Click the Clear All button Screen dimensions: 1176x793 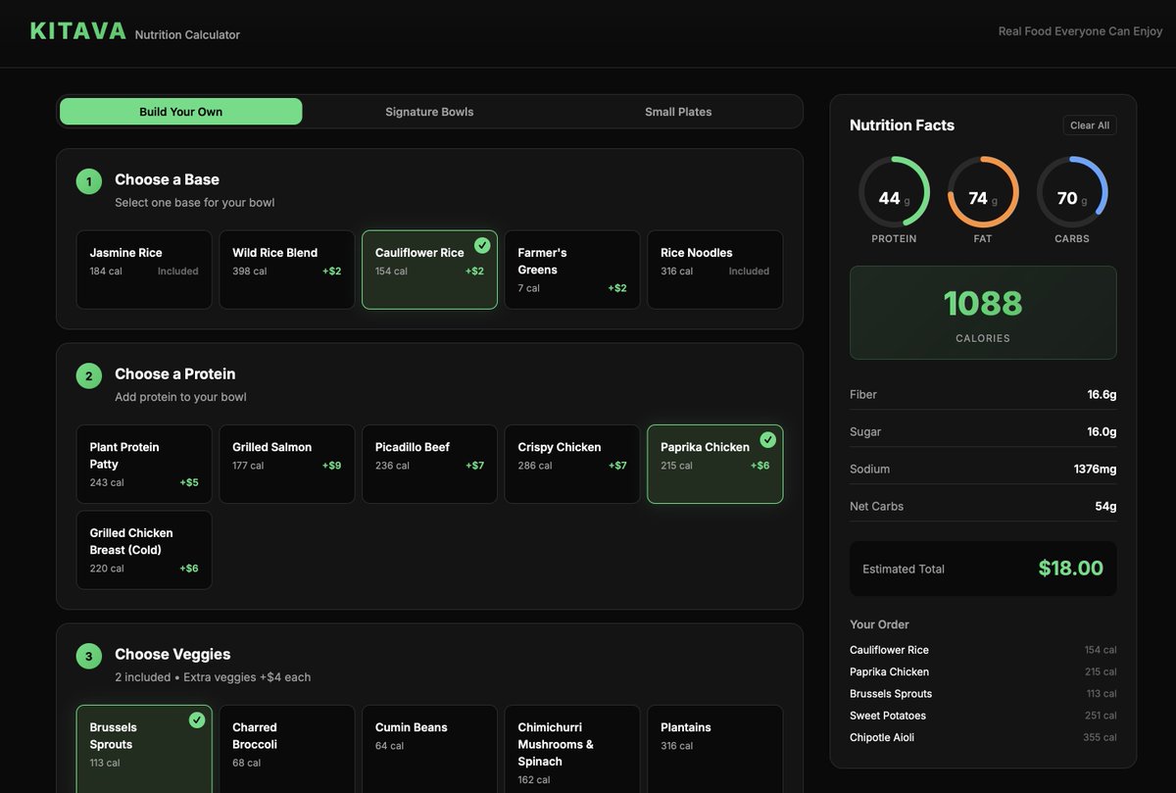[1089, 124]
